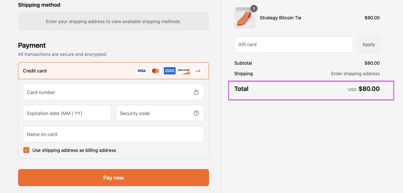Click the quantity badge on tie thumbnail

click(254, 8)
